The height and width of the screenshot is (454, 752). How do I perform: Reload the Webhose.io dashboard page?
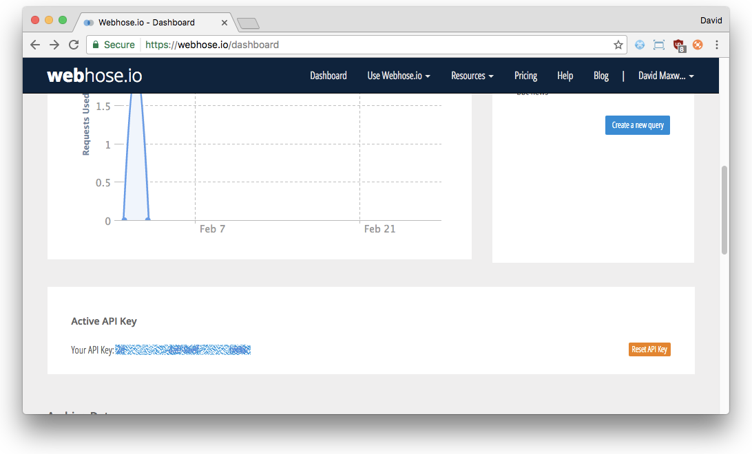click(74, 45)
